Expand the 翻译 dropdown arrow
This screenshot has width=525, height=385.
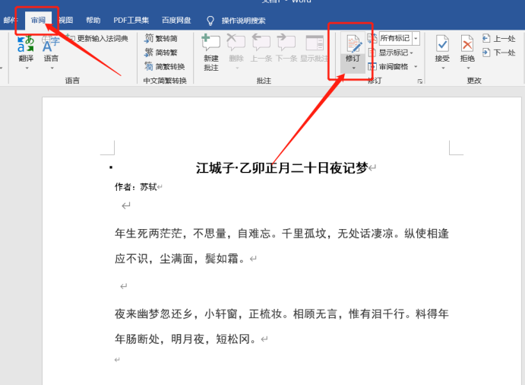[27, 68]
